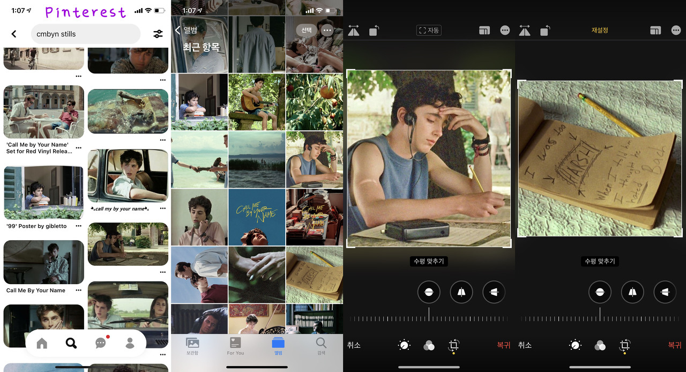686x372 pixels.
Task: Open the blue 'Call Me By Your Name' poster photo
Action: tap(257, 217)
